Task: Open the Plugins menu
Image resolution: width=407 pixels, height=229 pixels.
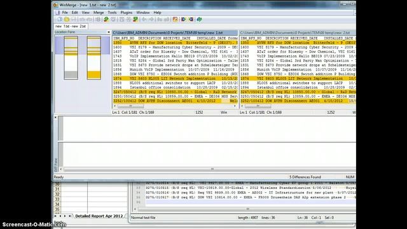Action: click(127, 13)
